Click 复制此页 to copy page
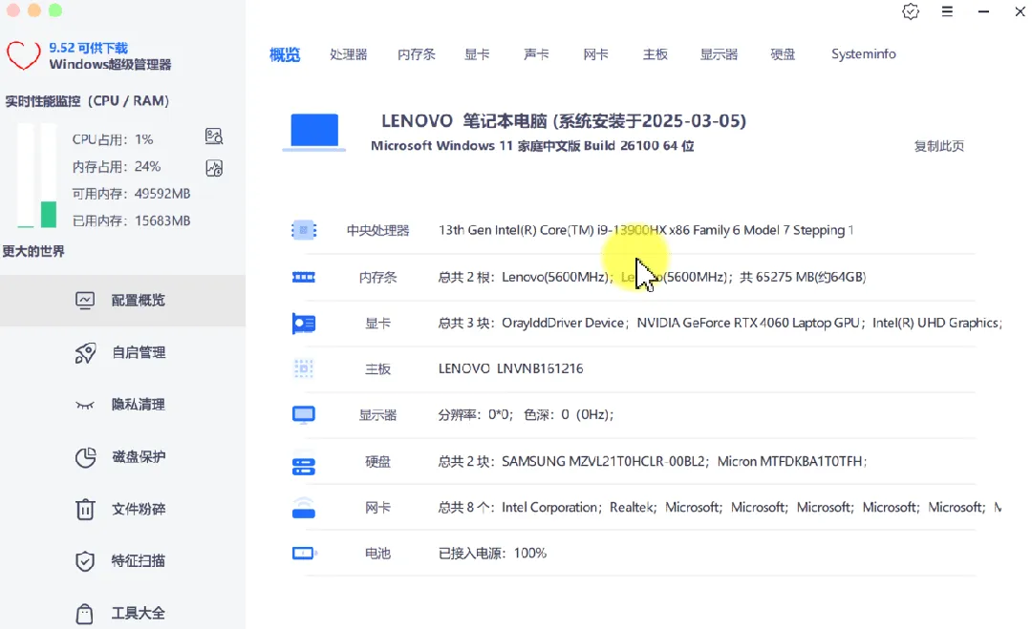 [x=939, y=146]
